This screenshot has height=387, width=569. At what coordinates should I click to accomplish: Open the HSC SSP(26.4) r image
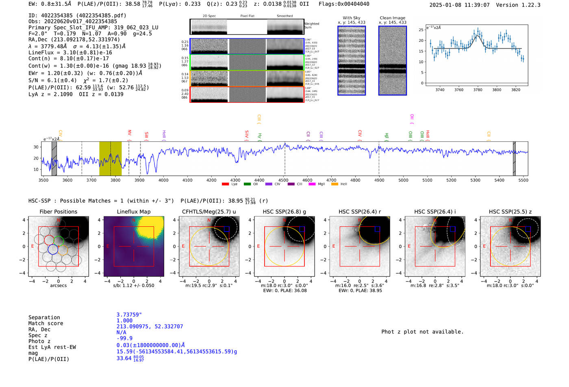coord(360,246)
